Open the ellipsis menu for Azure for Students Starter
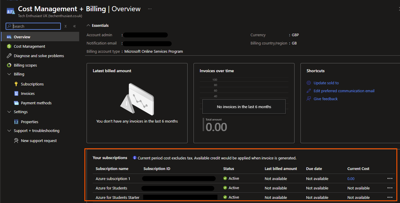Screen dimensions: 400x203 point(390,197)
